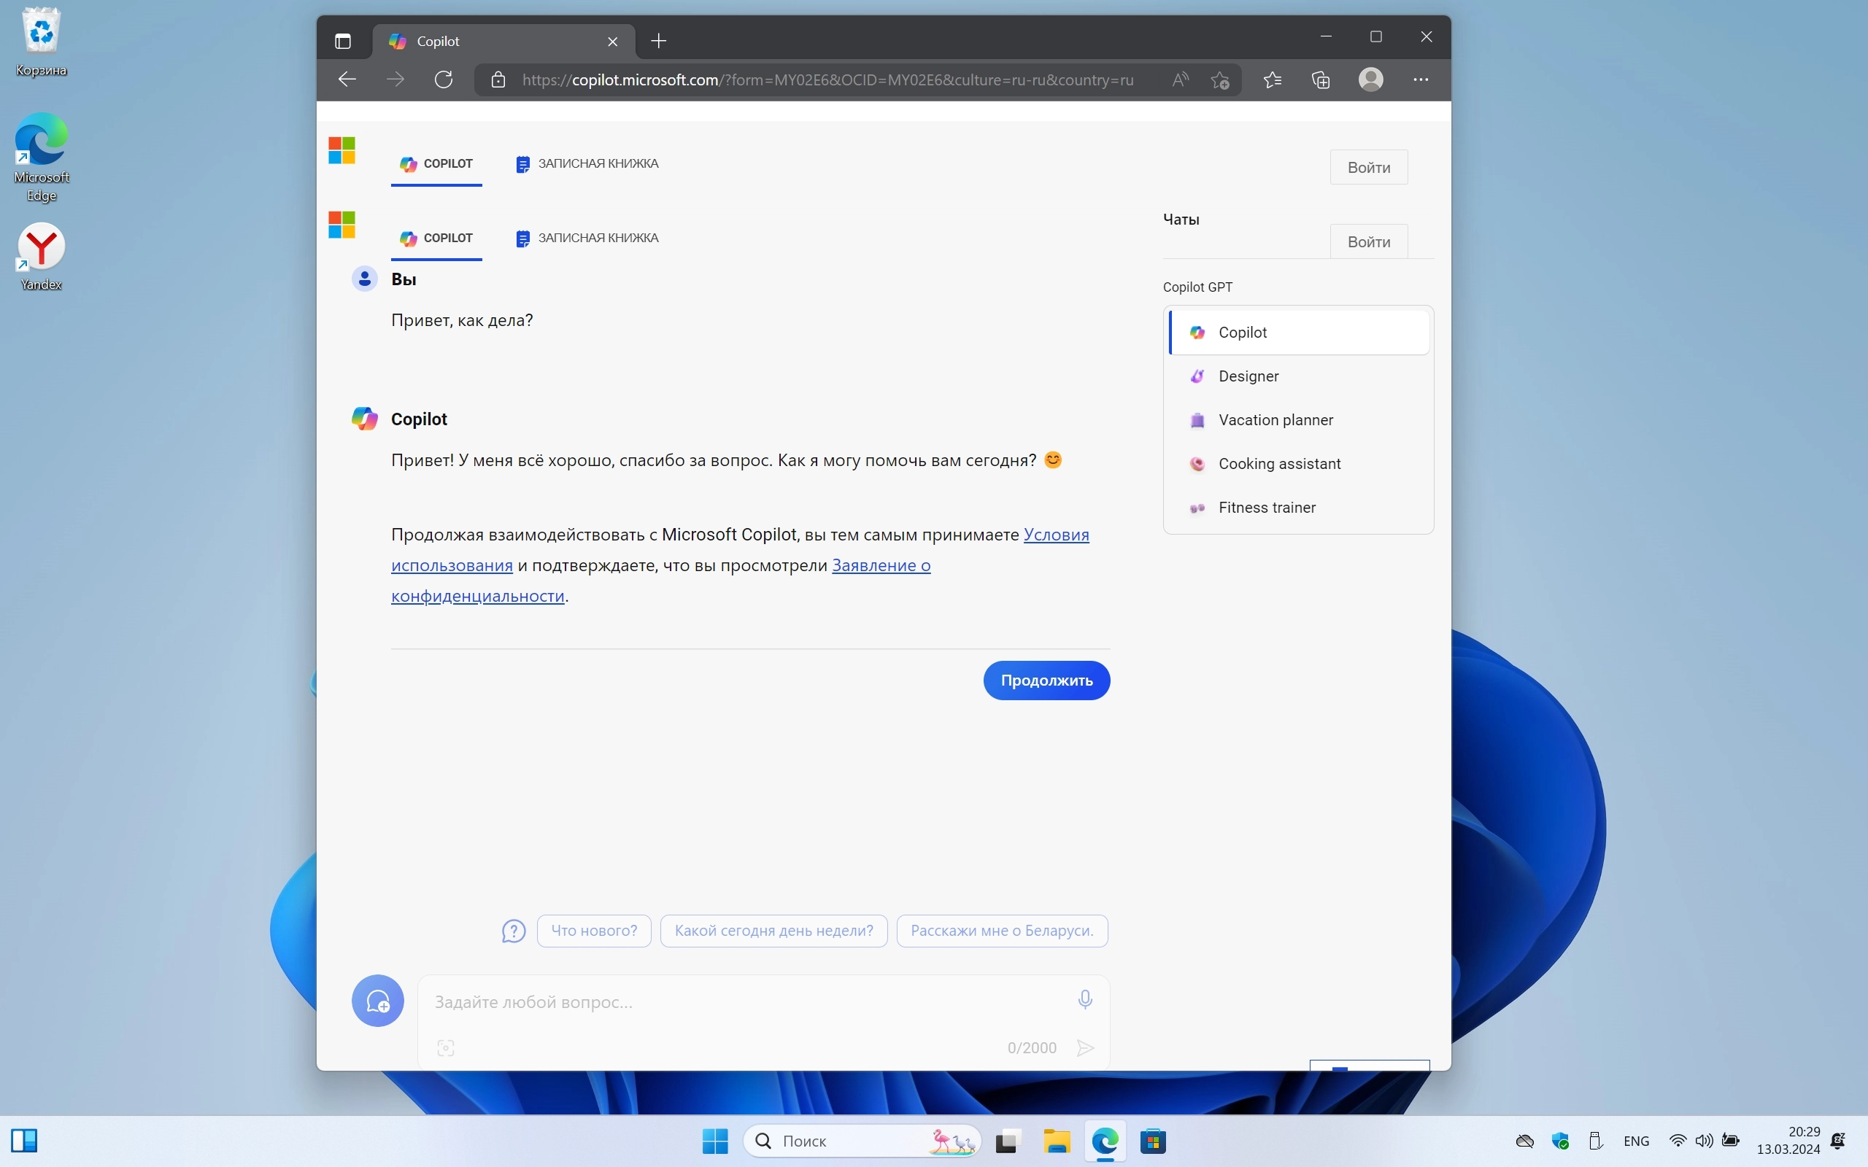The image size is (1868, 1167).
Task: Click the send arrow icon
Action: tap(1085, 1047)
